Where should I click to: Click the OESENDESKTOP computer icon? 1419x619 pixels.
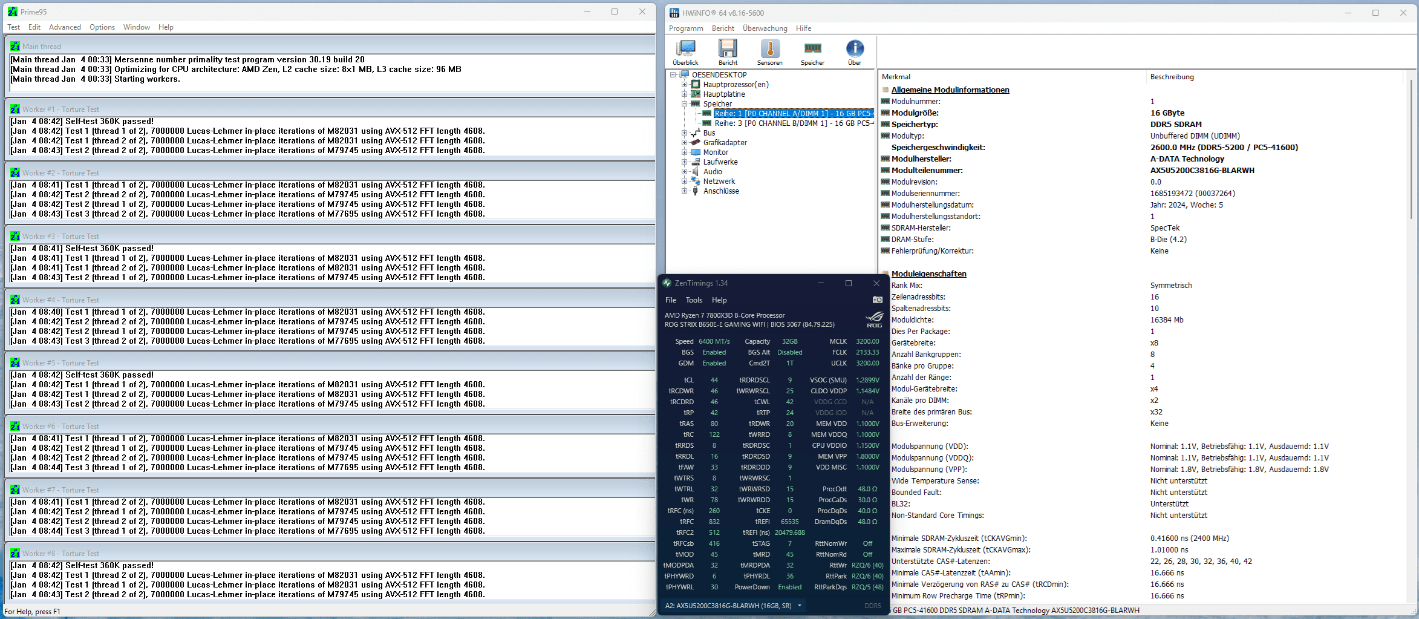685,75
